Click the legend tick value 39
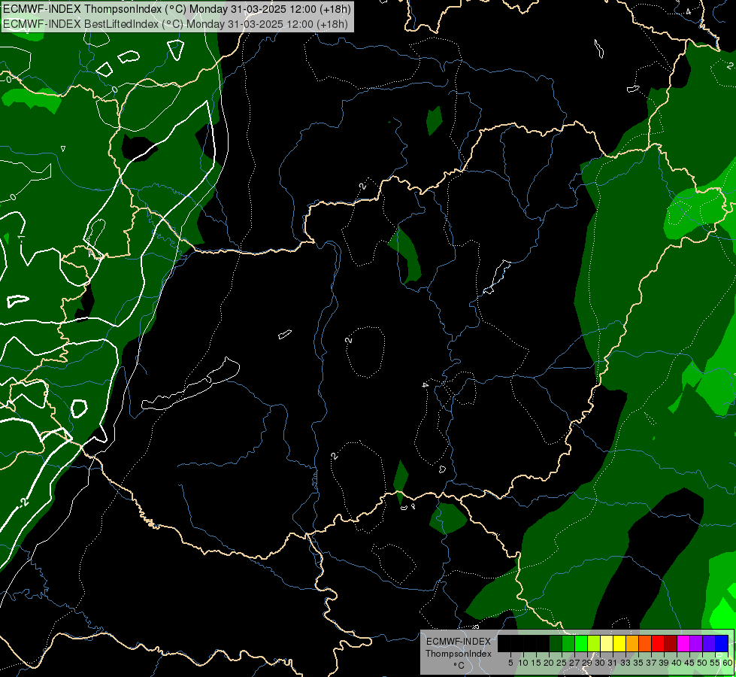This screenshot has width=736, height=677. [664, 663]
